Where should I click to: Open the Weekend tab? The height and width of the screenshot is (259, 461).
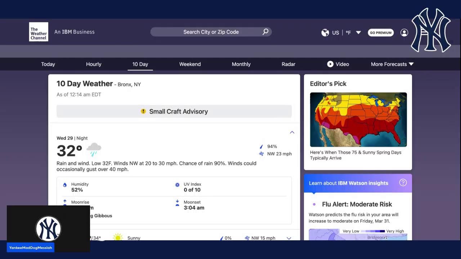point(190,64)
